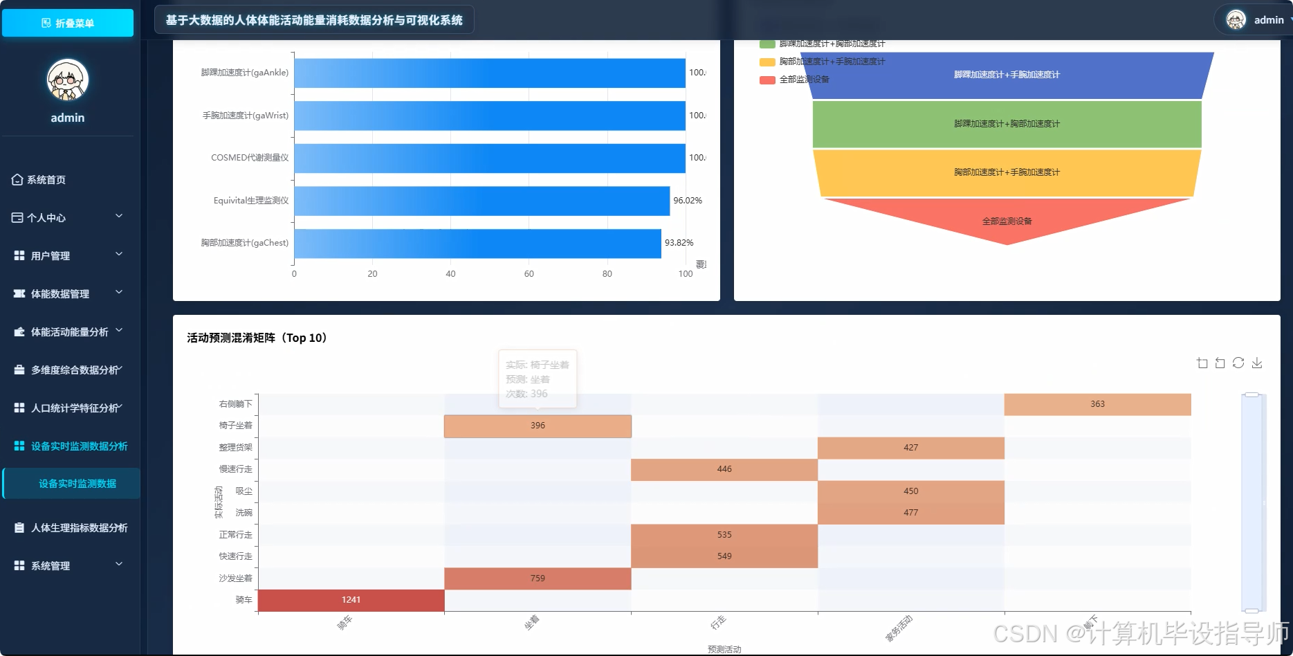Viewport: 1293px width, 656px height.
Task: Click the top handle of heatmap vertical zoom slider
Action: (x=1251, y=394)
